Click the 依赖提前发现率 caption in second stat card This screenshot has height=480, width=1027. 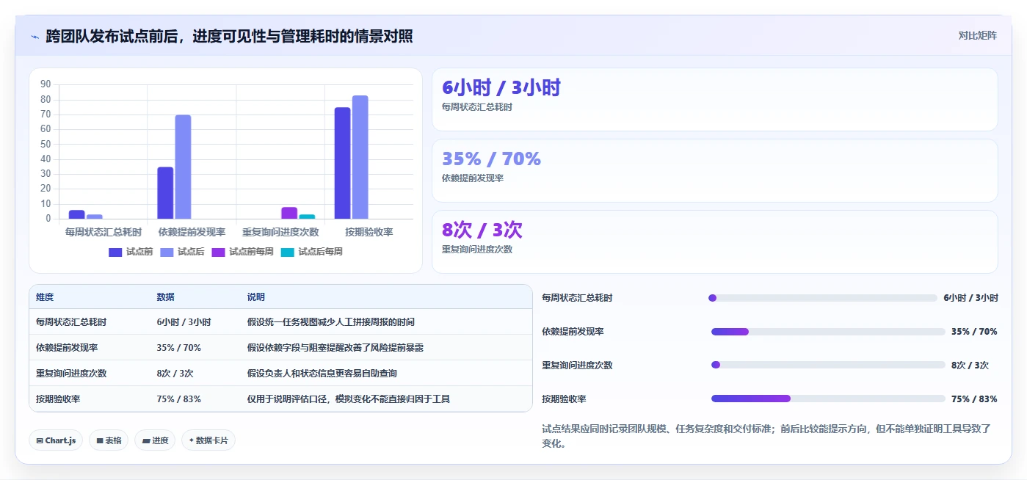tap(473, 178)
